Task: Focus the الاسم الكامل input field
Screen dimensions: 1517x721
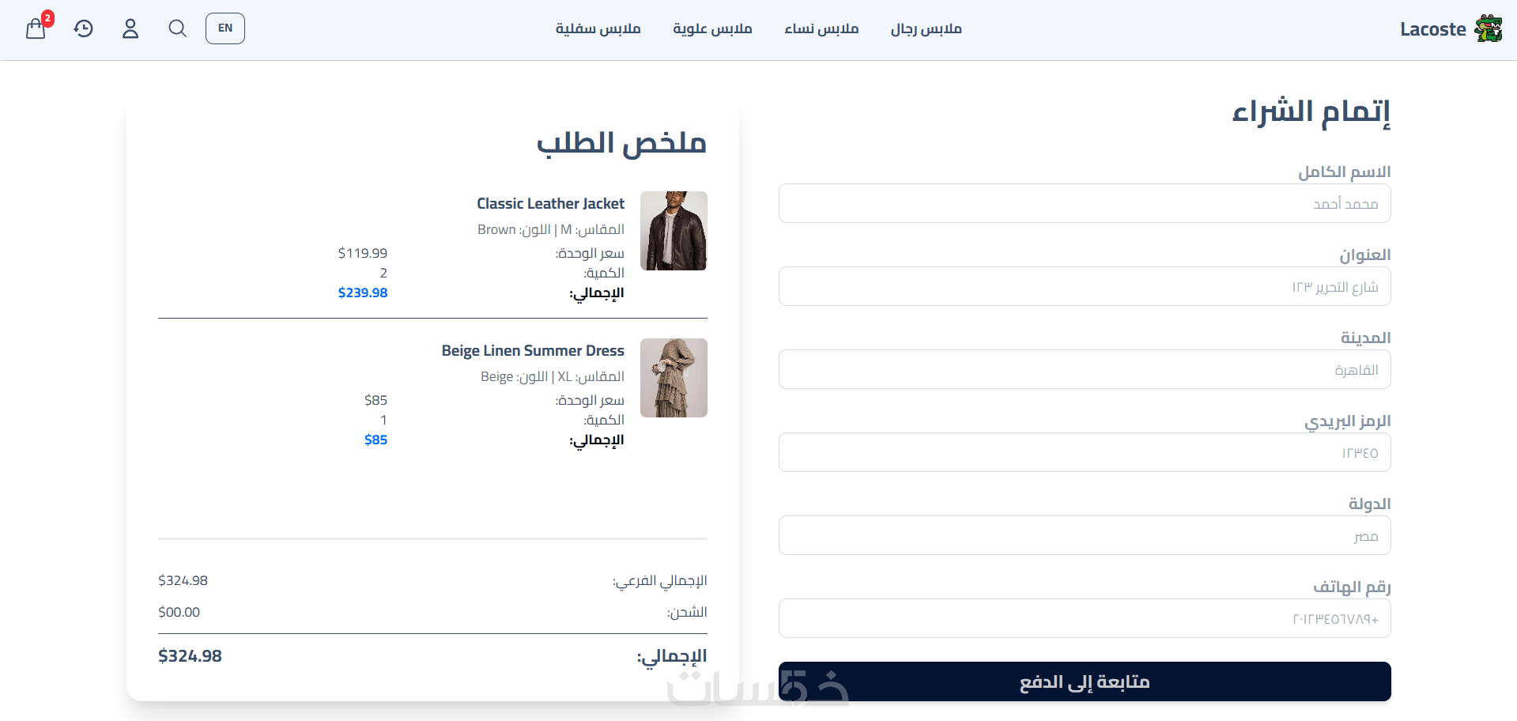Action: tap(1085, 203)
